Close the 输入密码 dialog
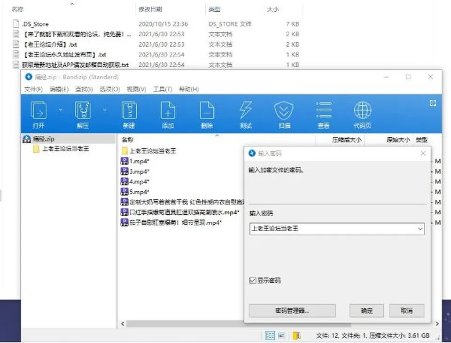 tap(423, 153)
